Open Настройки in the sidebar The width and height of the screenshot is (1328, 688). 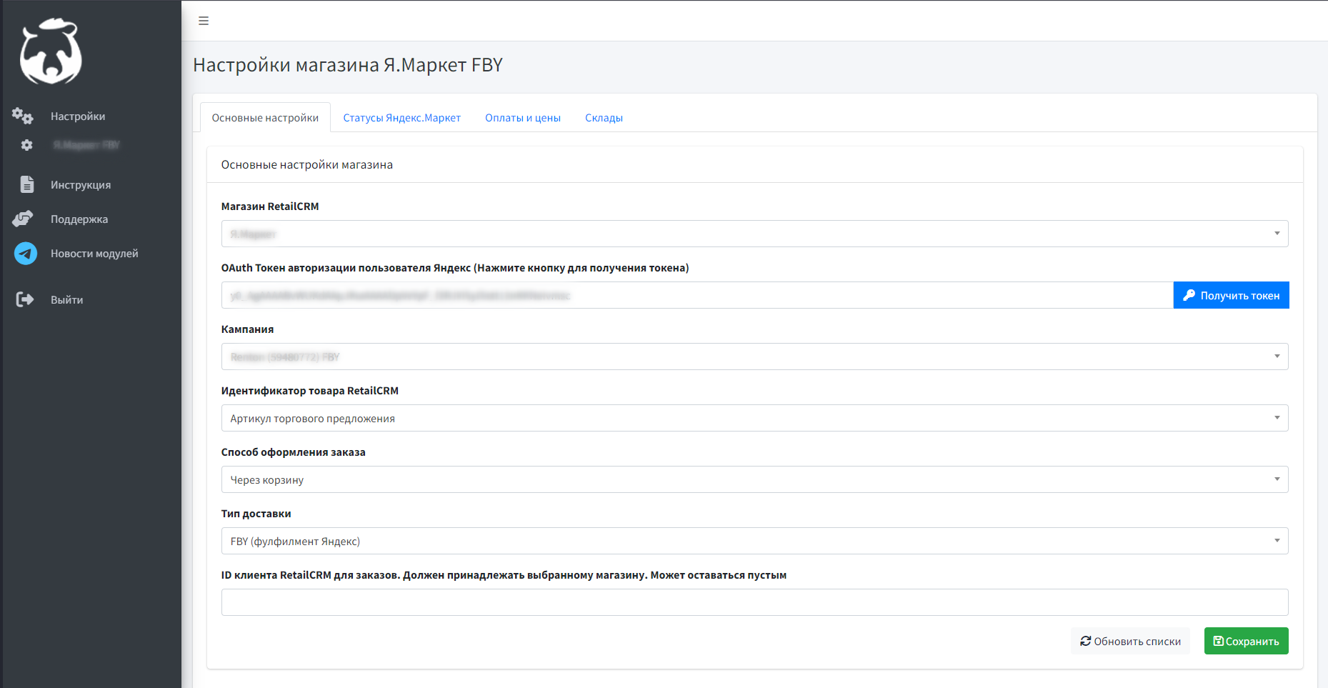click(78, 116)
